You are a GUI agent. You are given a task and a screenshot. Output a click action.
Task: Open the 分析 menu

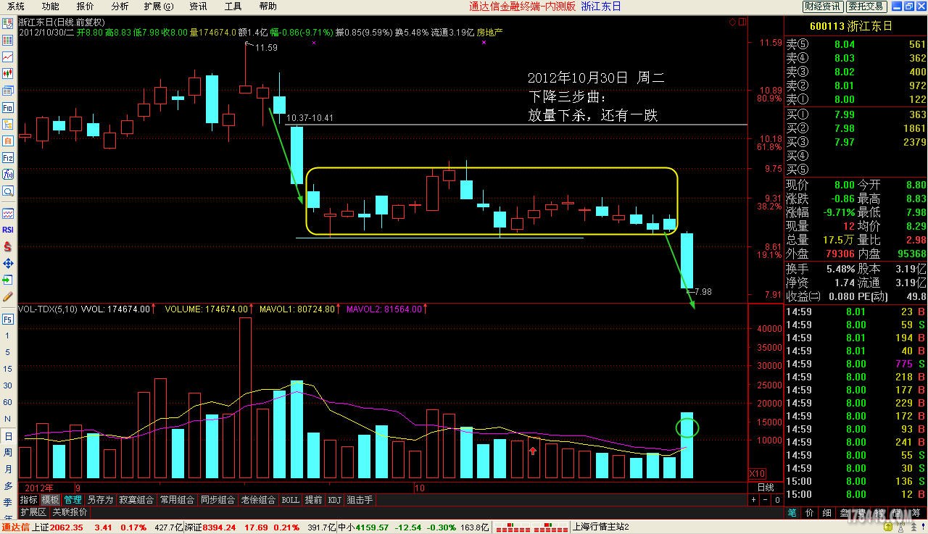(120, 7)
